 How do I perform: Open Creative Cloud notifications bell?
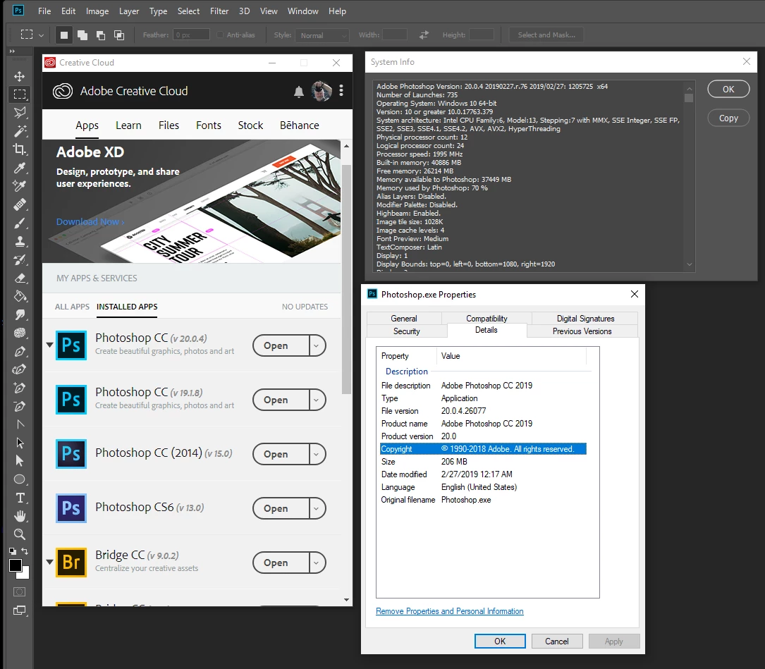pos(298,92)
